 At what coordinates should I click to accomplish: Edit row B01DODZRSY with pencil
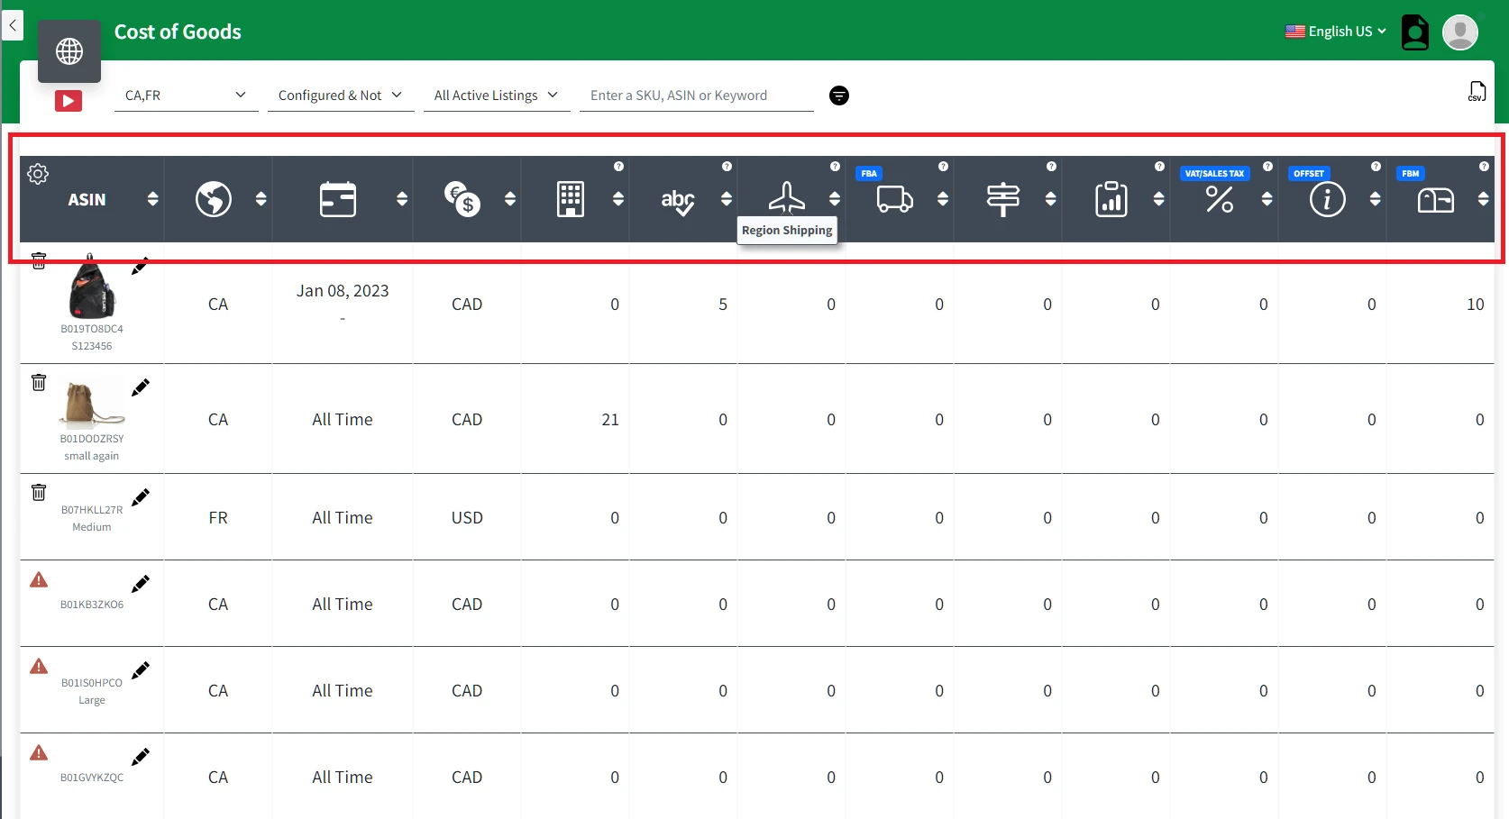(141, 388)
